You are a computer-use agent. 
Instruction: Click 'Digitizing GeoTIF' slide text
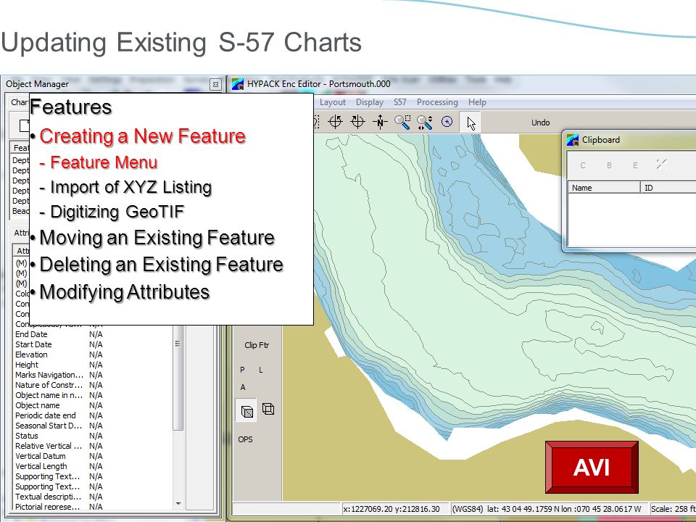[117, 211]
